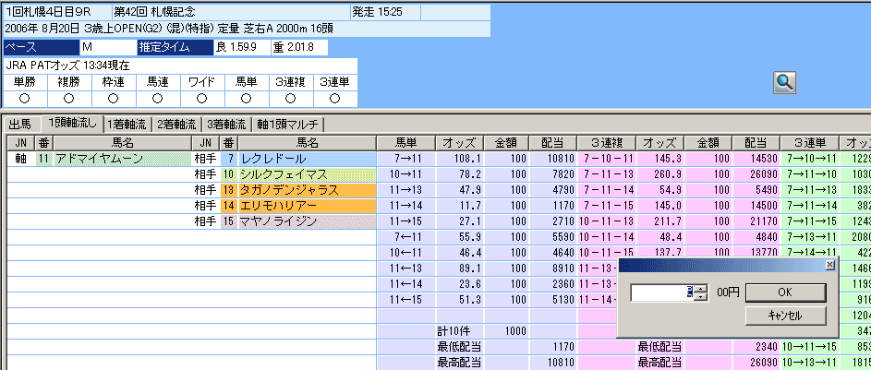Switch to the 出馬 tab
The height and width of the screenshot is (370, 871).
pos(20,124)
